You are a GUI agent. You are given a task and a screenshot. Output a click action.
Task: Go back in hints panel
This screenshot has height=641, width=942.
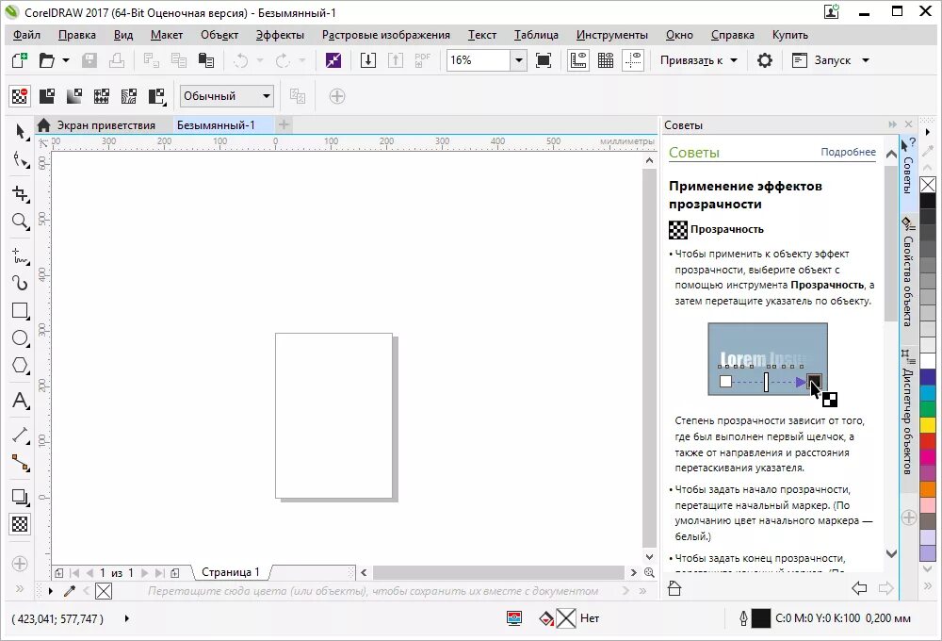coord(859,588)
